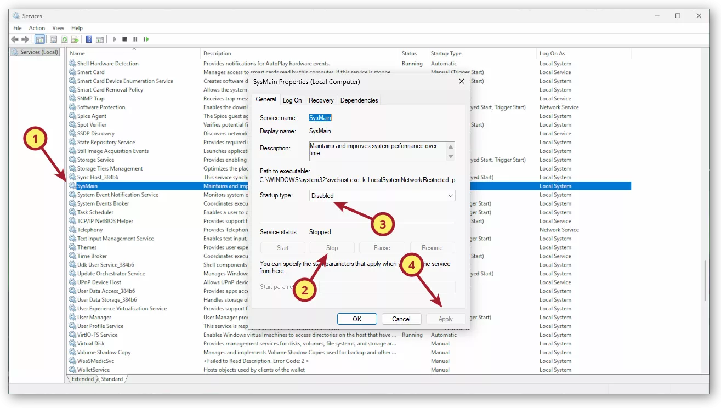Click the Apply button
Screen dimensions: 721x408
(x=446, y=319)
